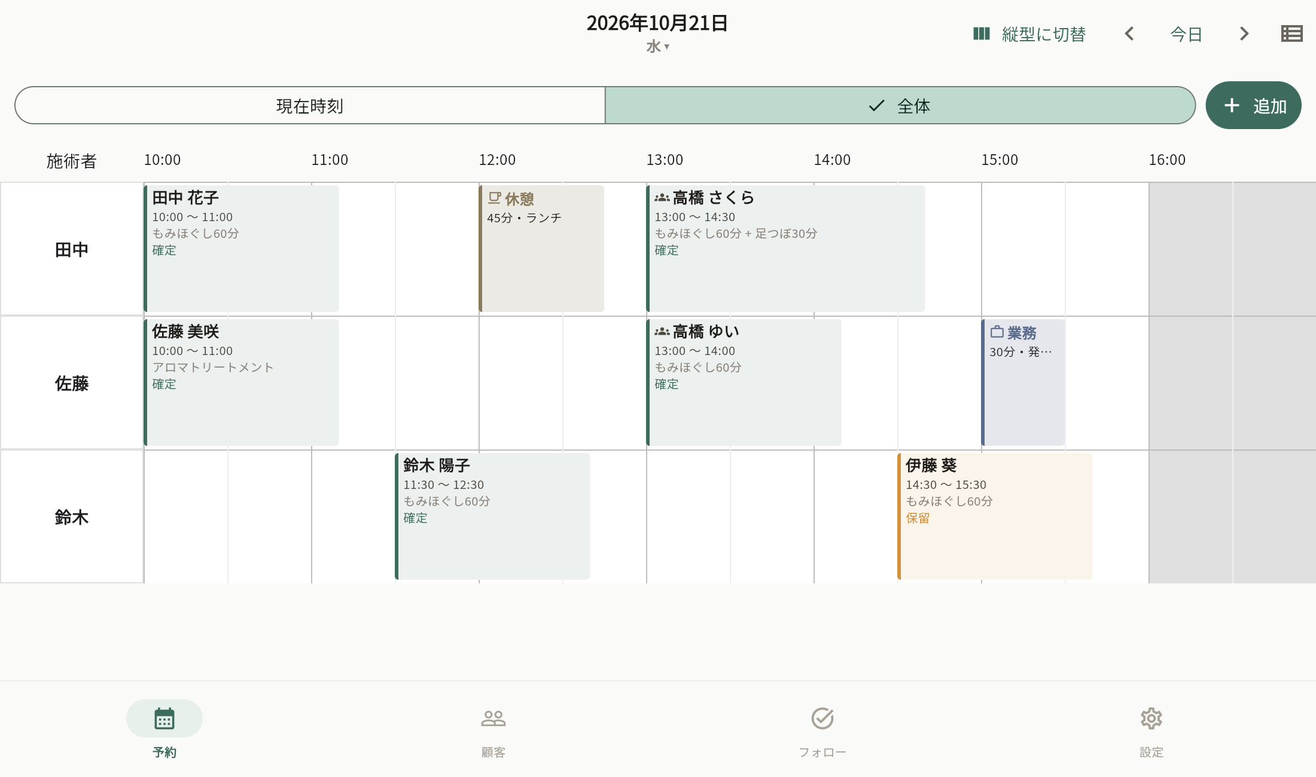Open 顧客 tab in bottom navigation
The height and width of the screenshot is (777, 1316).
[493, 729]
